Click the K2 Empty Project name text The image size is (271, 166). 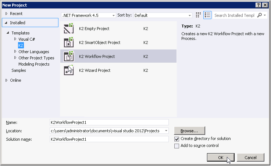(94, 29)
